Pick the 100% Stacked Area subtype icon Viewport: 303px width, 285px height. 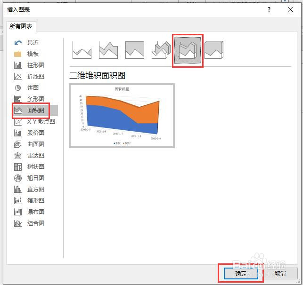pyautogui.click(x=135, y=50)
